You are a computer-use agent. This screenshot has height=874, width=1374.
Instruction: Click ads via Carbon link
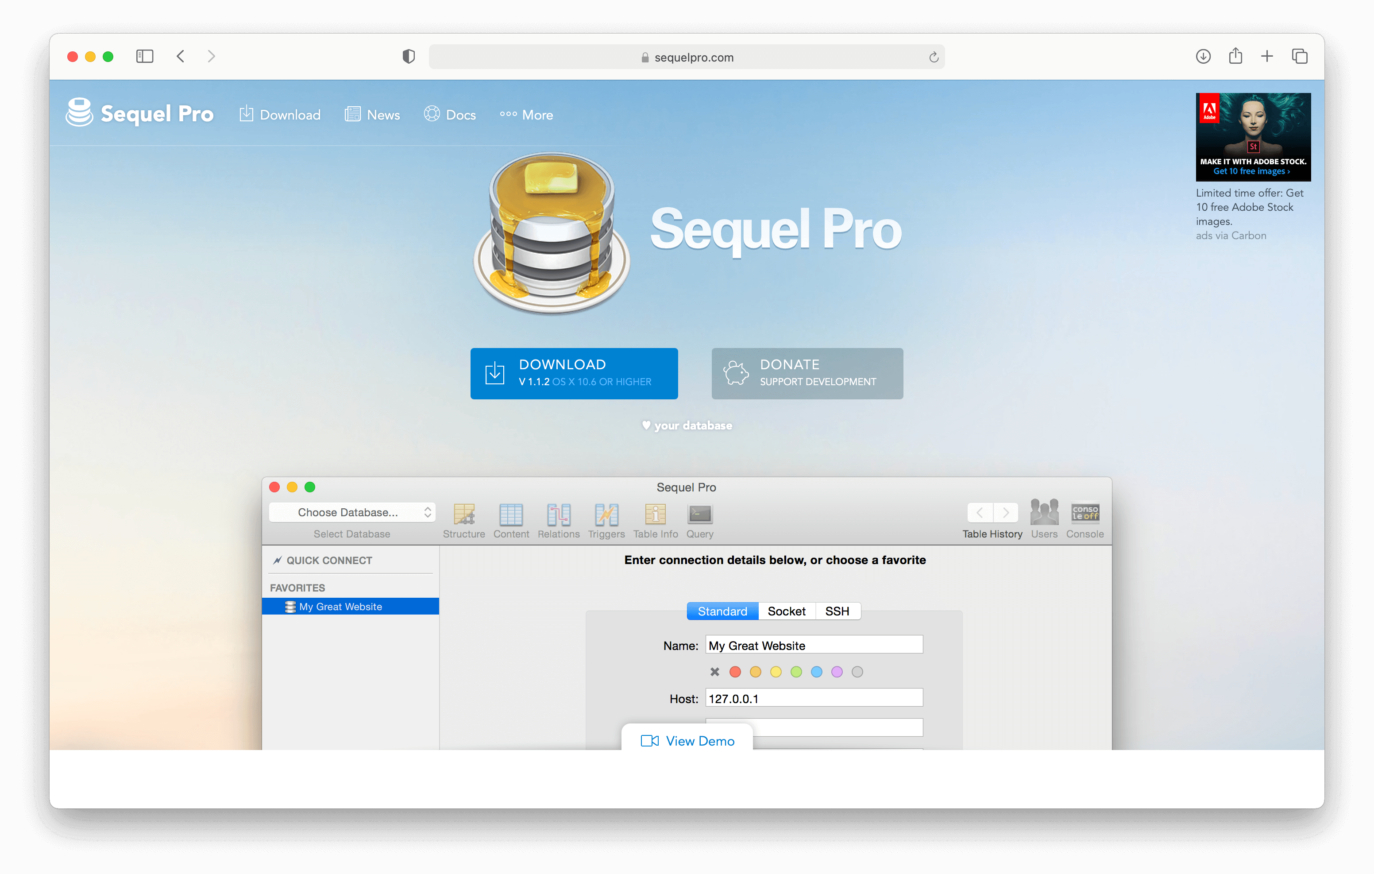[x=1231, y=235]
